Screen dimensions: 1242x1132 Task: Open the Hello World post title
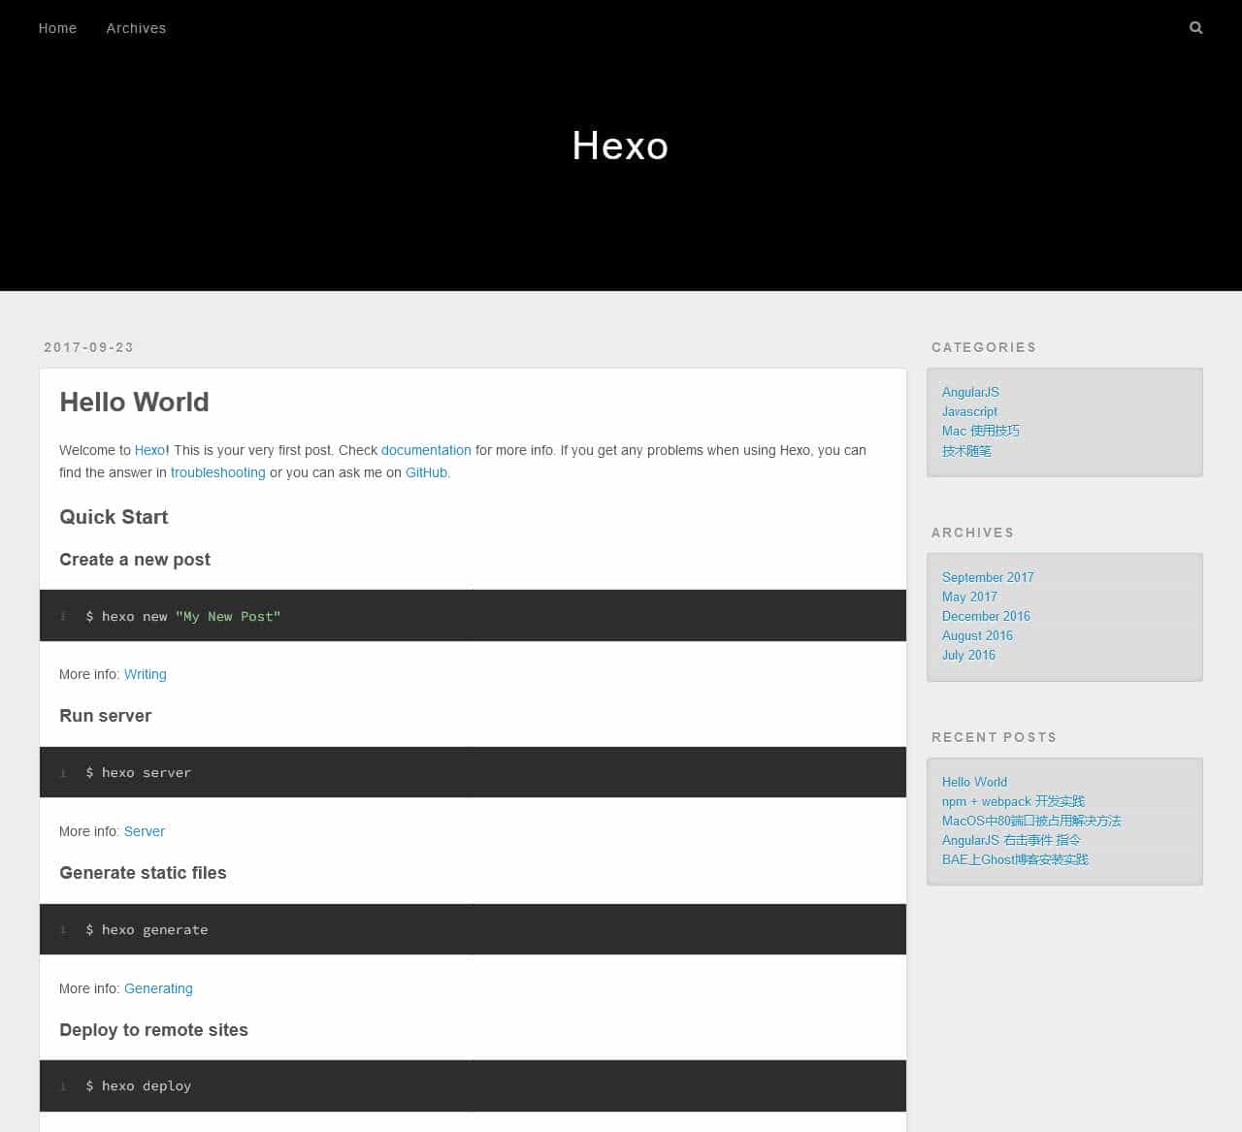coord(134,402)
